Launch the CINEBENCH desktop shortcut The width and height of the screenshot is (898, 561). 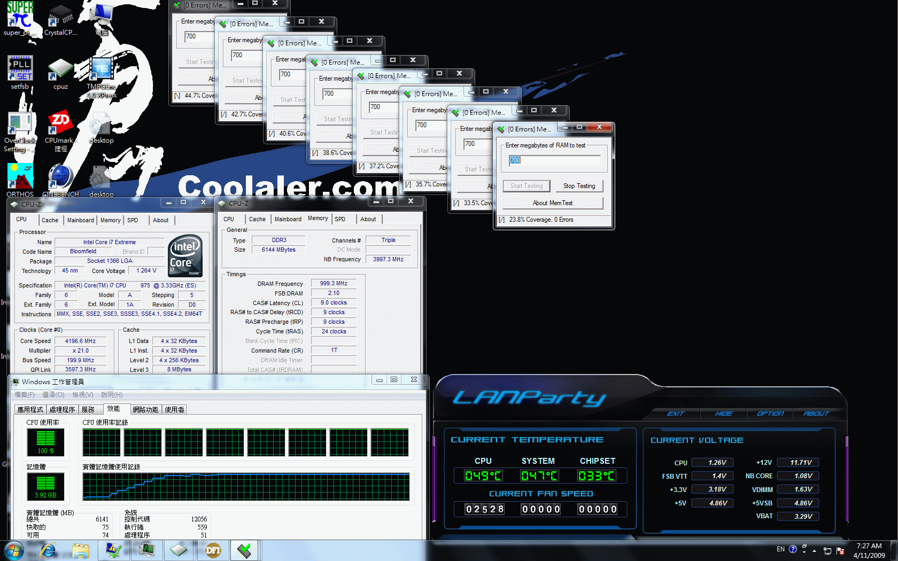coord(60,181)
